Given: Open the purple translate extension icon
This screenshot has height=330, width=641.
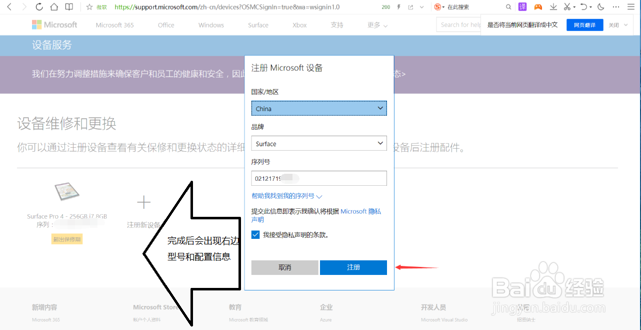Looking at the screenshot, I should click(x=522, y=7).
